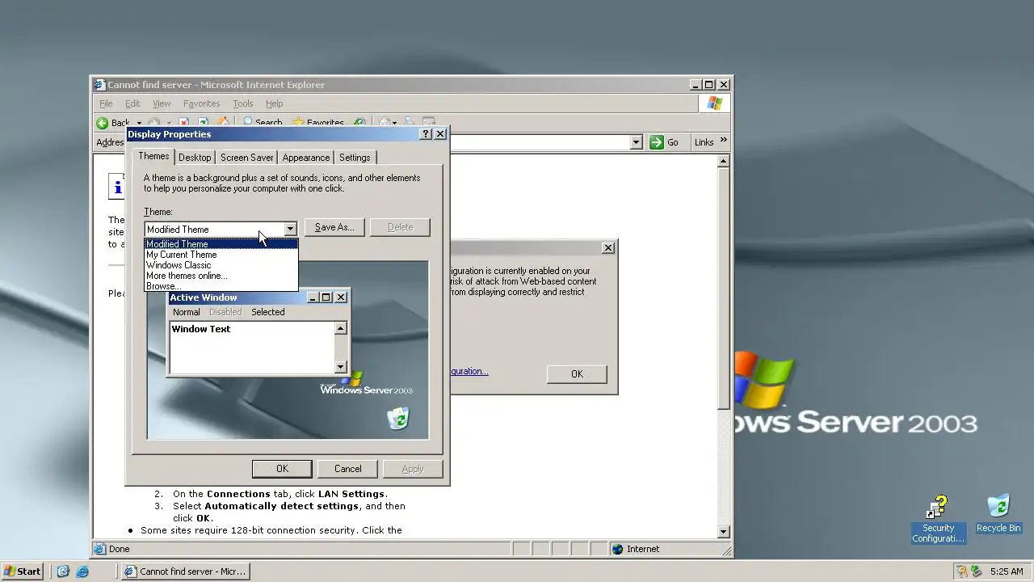Open Favorites star in IE toolbar
This screenshot has height=582, width=1034.
click(x=299, y=123)
